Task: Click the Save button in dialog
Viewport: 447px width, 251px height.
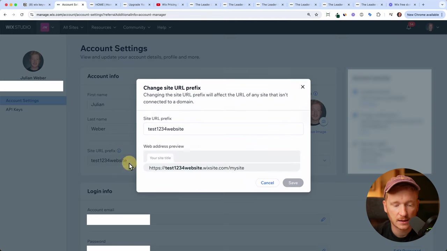Action: pos(293,183)
